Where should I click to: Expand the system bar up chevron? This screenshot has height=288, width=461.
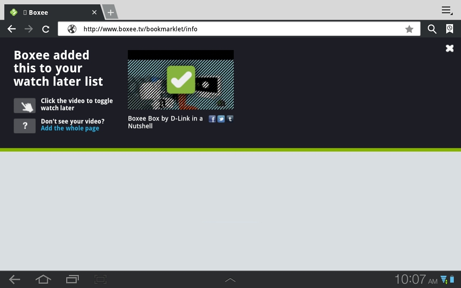pos(230,280)
